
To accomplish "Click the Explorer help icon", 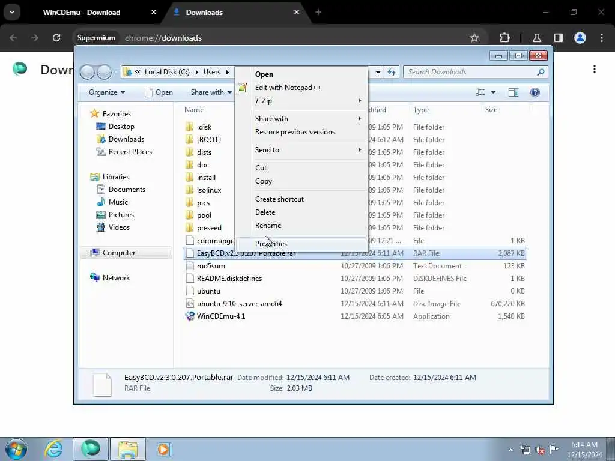I will [535, 92].
